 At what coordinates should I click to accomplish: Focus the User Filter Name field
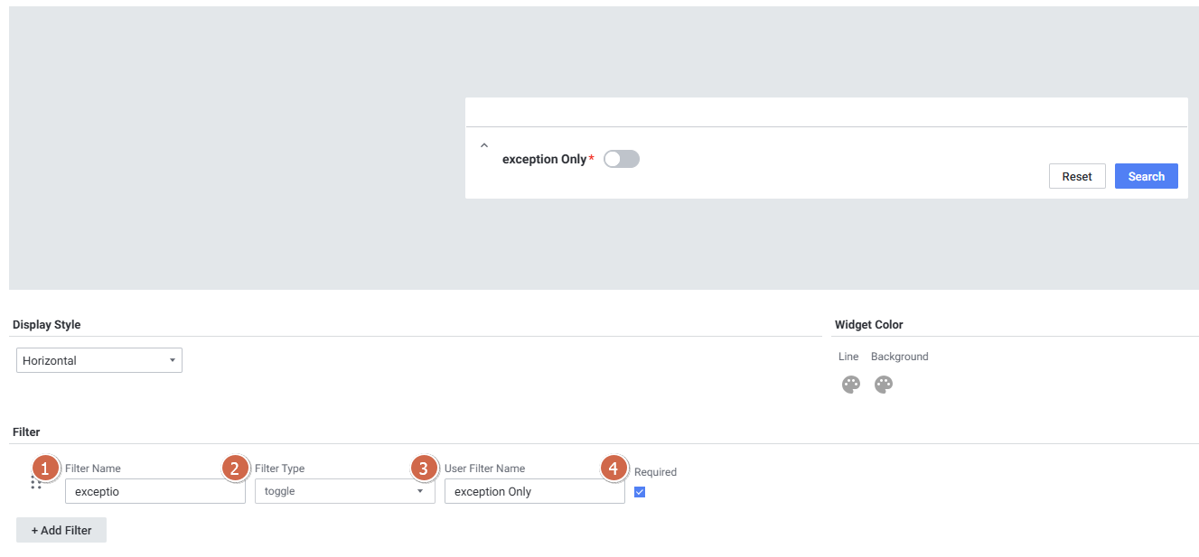[x=534, y=491]
